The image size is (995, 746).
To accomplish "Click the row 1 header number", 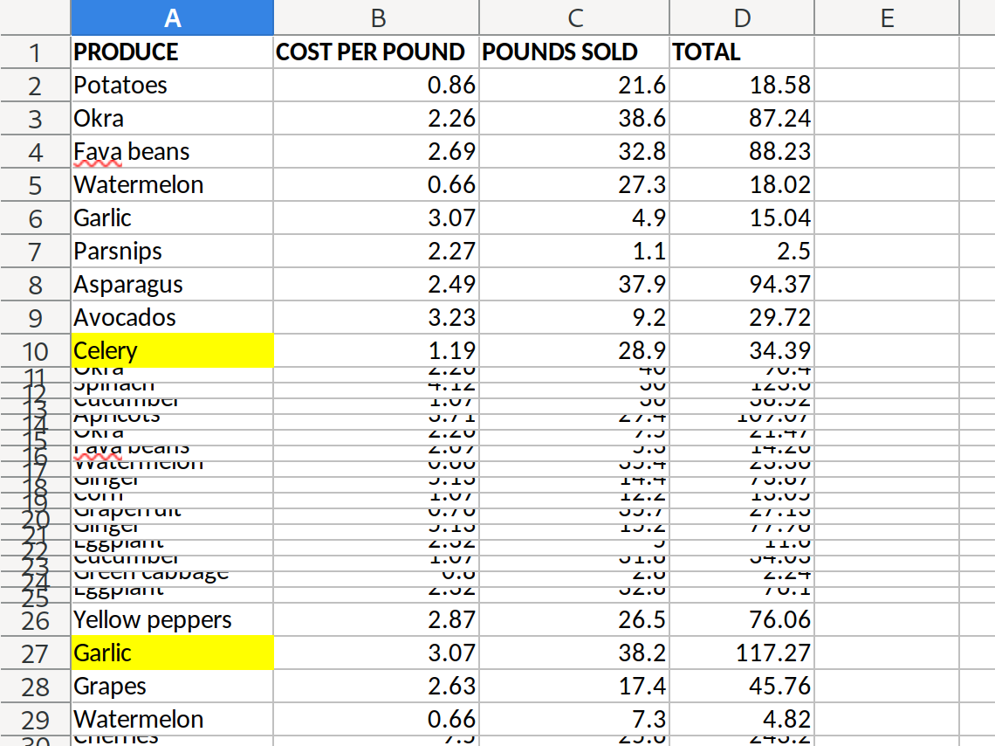I will (35, 52).
